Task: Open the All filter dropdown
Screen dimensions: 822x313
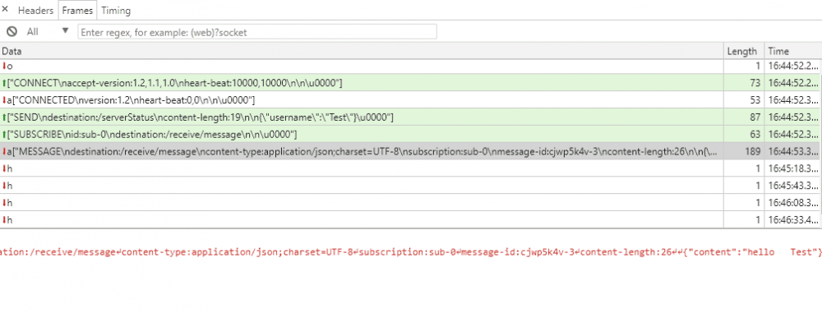Action: (48, 31)
